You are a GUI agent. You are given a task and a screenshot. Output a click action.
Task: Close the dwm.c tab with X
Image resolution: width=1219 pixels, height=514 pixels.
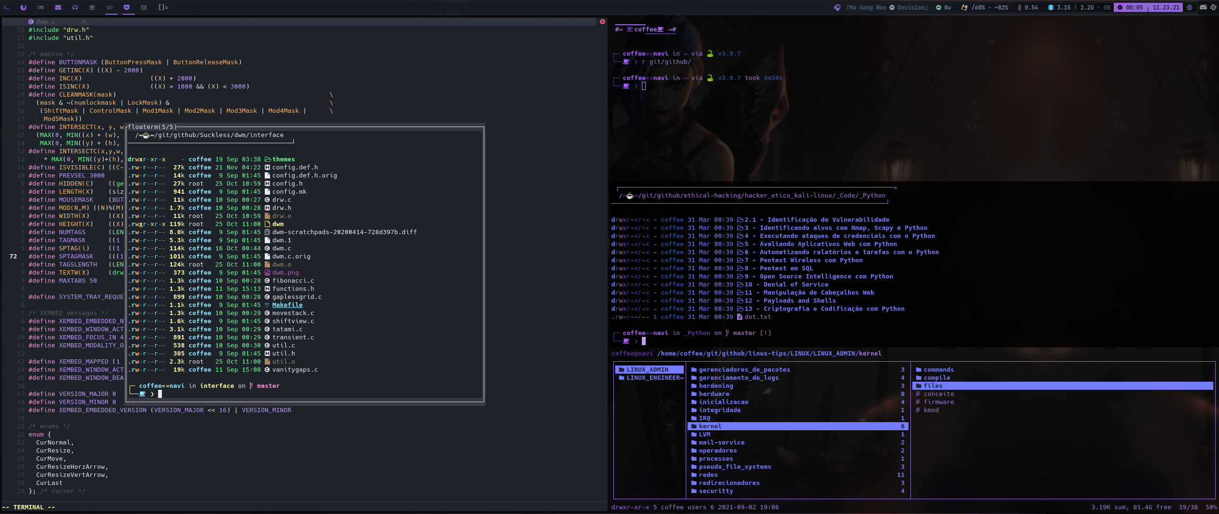pos(84,22)
